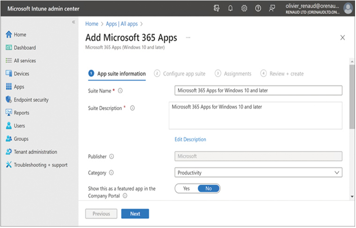Select No on featured app toggle
This screenshot has height=228, width=356.
[208, 189]
